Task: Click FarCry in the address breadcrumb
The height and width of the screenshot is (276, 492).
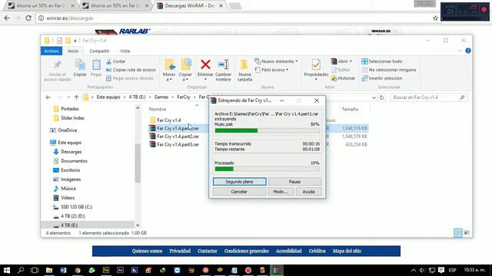Action: click(x=184, y=97)
